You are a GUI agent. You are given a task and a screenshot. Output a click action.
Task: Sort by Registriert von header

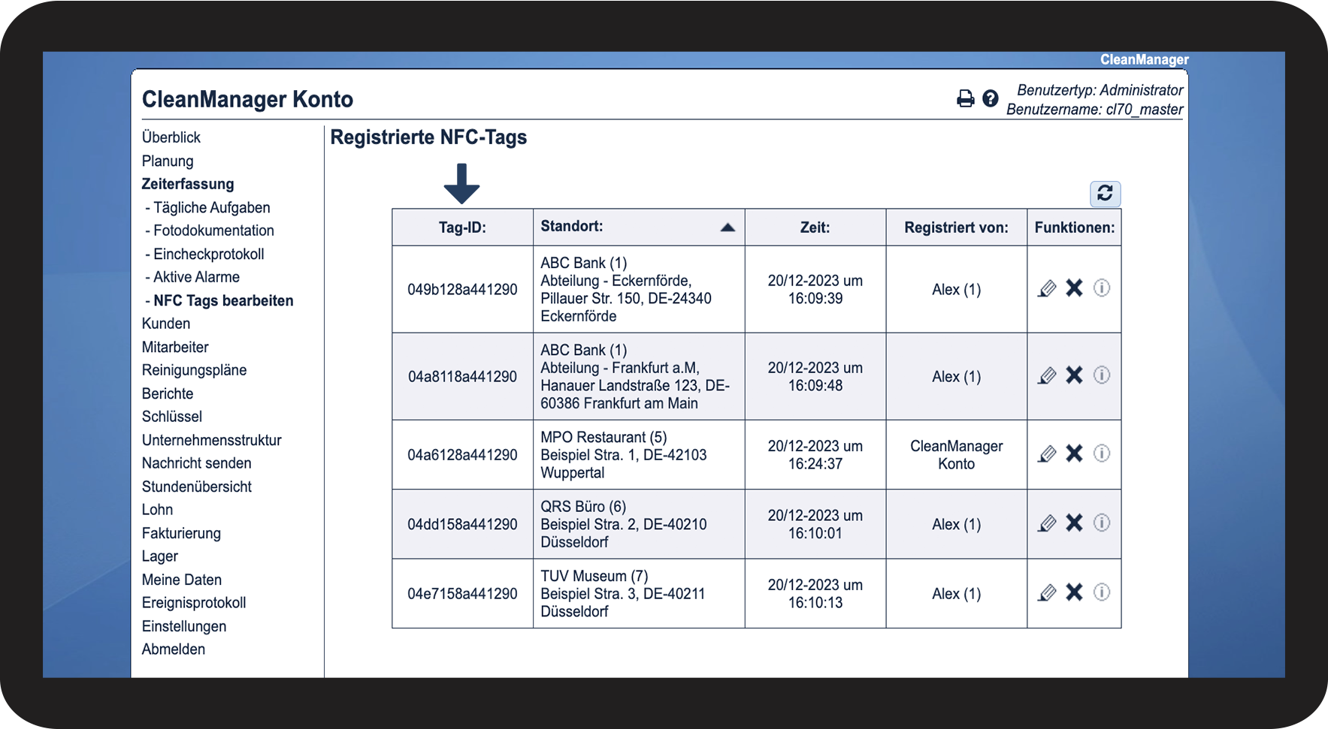(x=956, y=227)
